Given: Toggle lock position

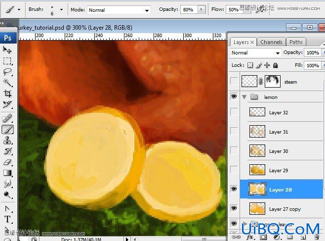Looking at the screenshot, I should (267, 65).
